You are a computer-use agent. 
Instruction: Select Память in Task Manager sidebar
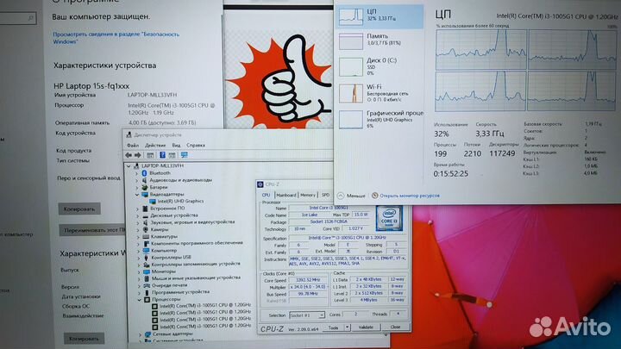[x=380, y=40]
